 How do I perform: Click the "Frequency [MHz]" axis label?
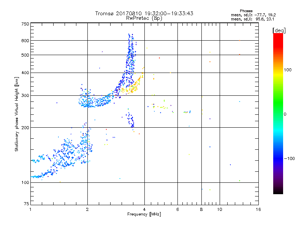(x=144, y=214)
